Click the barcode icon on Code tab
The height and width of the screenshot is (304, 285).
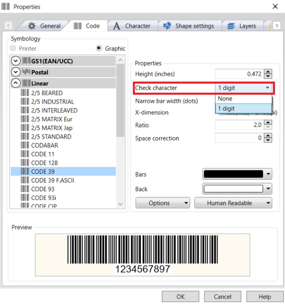point(78,26)
